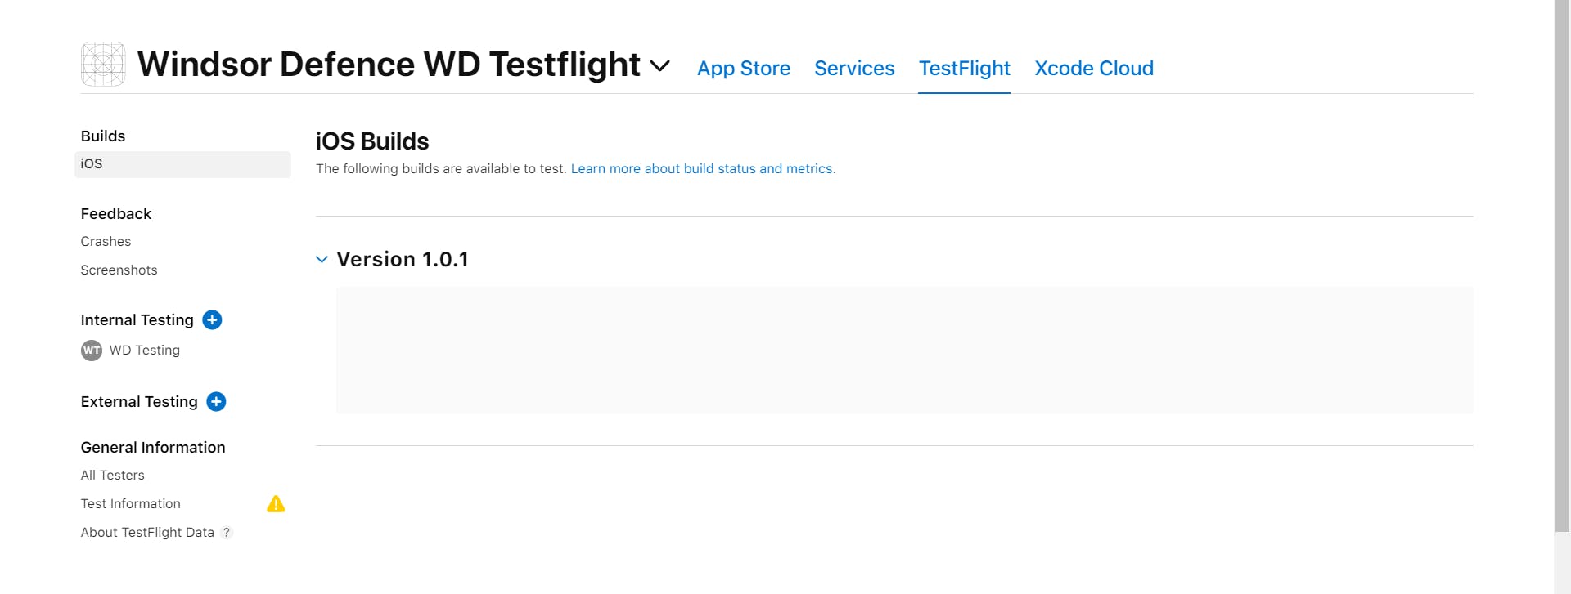The width and height of the screenshot is (1571, 594).
Task: Open Test Information page
Action: [130, 504]
